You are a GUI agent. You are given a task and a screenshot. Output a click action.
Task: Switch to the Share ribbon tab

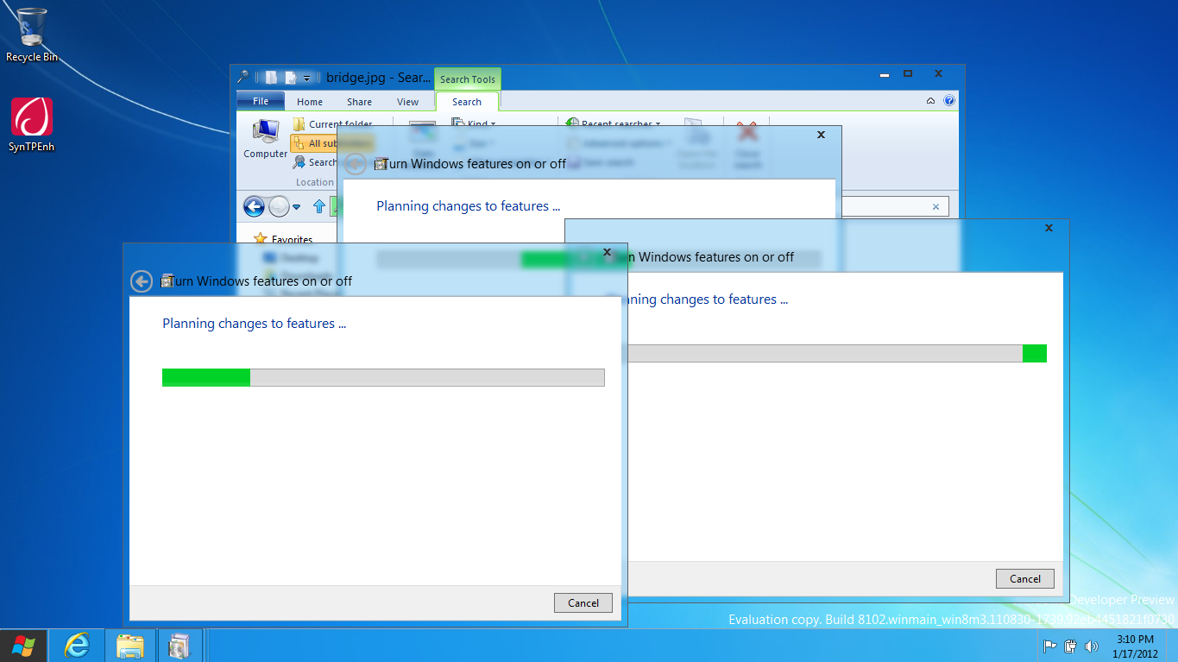(x=359, y=102)
